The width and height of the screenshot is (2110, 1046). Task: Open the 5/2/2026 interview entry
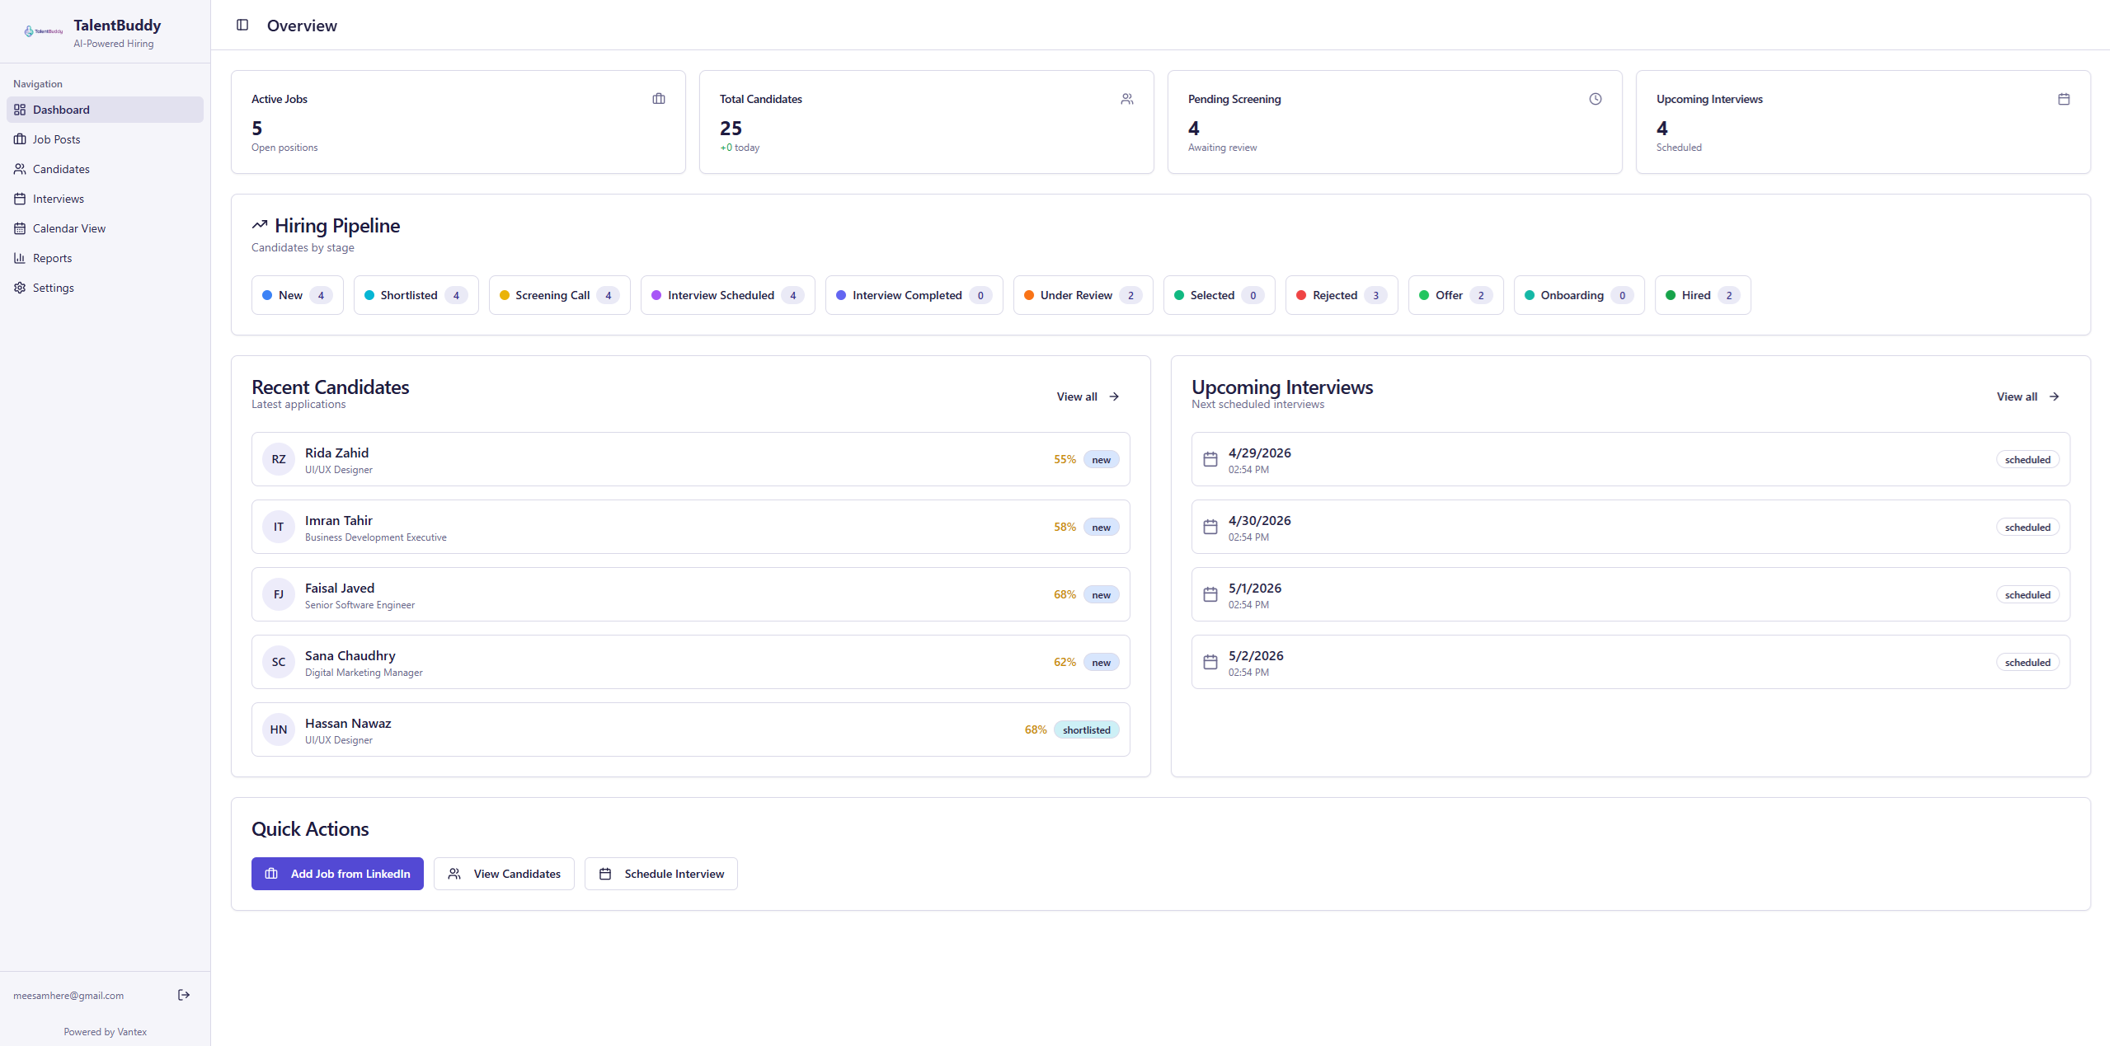point(1631,662)
